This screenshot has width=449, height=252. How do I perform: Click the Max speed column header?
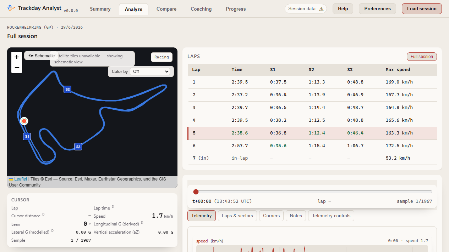click(x=398, y=70)
